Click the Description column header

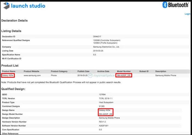pyautogui.click(x=161, y=71)
